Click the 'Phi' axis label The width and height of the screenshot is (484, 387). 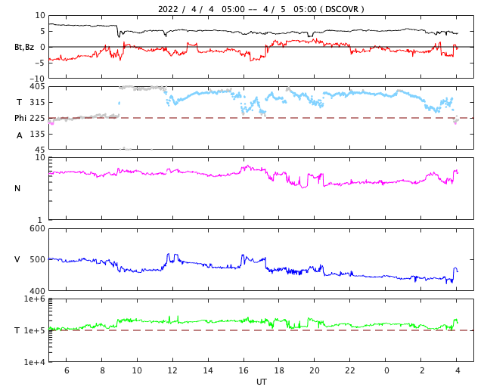click(20, 118)
